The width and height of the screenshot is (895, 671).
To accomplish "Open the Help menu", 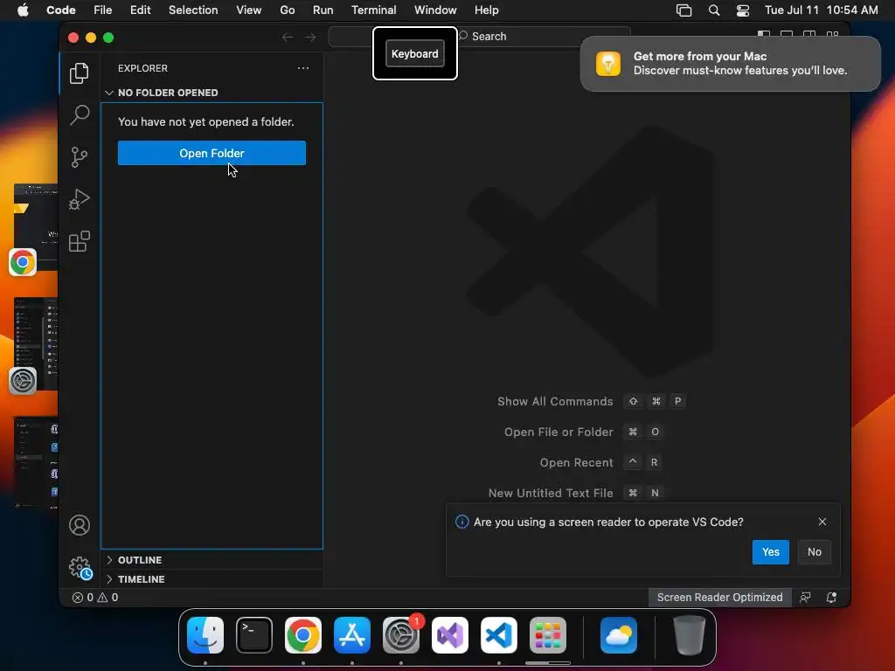I will 486,10.
